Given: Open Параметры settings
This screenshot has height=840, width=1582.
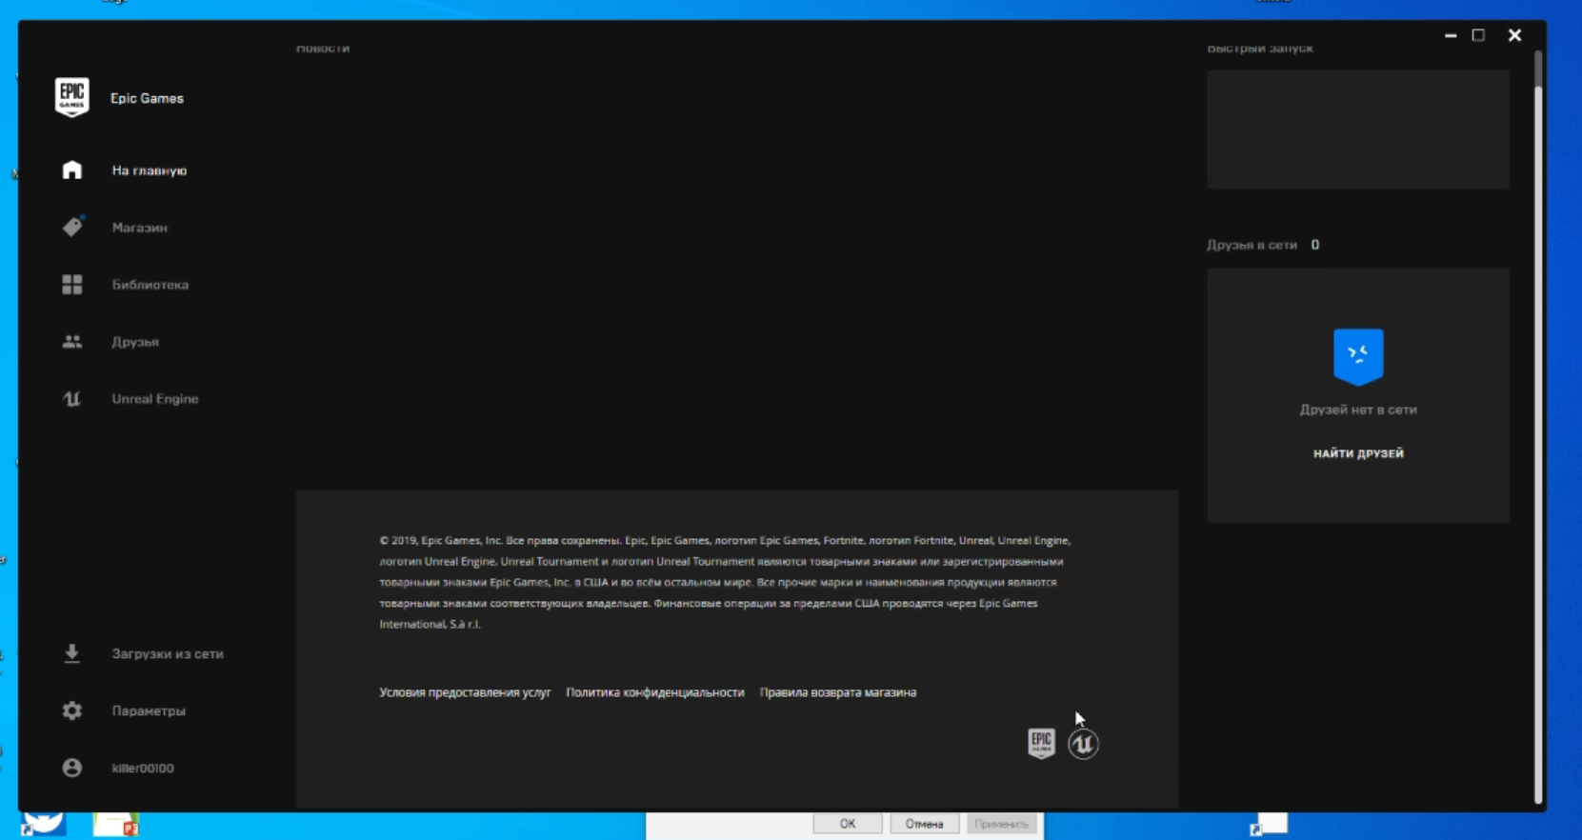Looking at the screenshot, I should click(x=149, y=711).
